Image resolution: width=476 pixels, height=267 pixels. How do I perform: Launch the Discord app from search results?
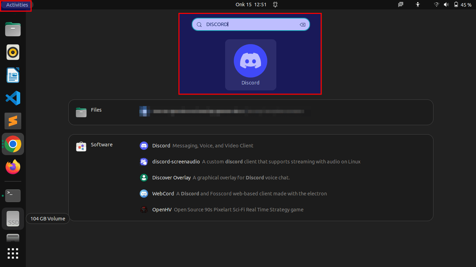pos(251,65)
